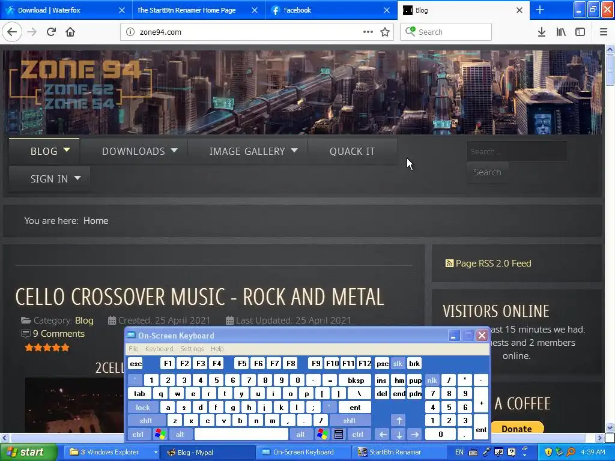Click the browser toolbar Search field
Image resolution: width=615 pixels, height=461 pixels.
click(x=446, y=32)
